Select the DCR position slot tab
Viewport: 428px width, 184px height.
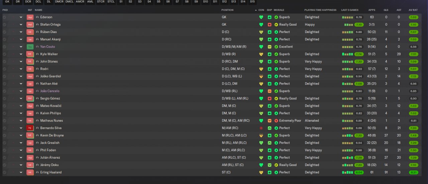[28, 2]
